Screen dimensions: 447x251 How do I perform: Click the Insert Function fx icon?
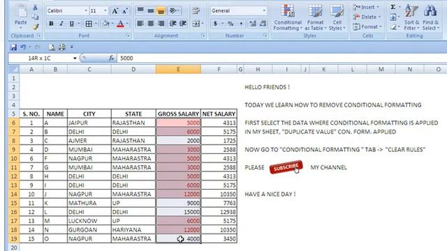coord(111,58)
